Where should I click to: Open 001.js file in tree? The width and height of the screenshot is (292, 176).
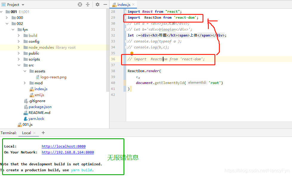pyautogui.click(x=27, y=124)
